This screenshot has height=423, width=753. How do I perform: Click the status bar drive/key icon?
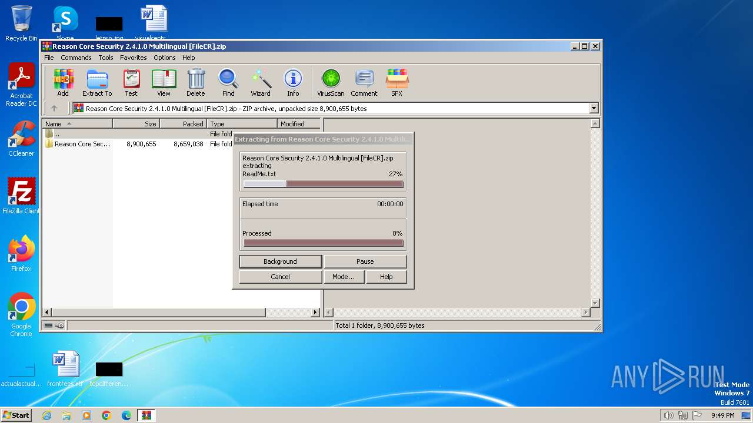coord(54,325)
